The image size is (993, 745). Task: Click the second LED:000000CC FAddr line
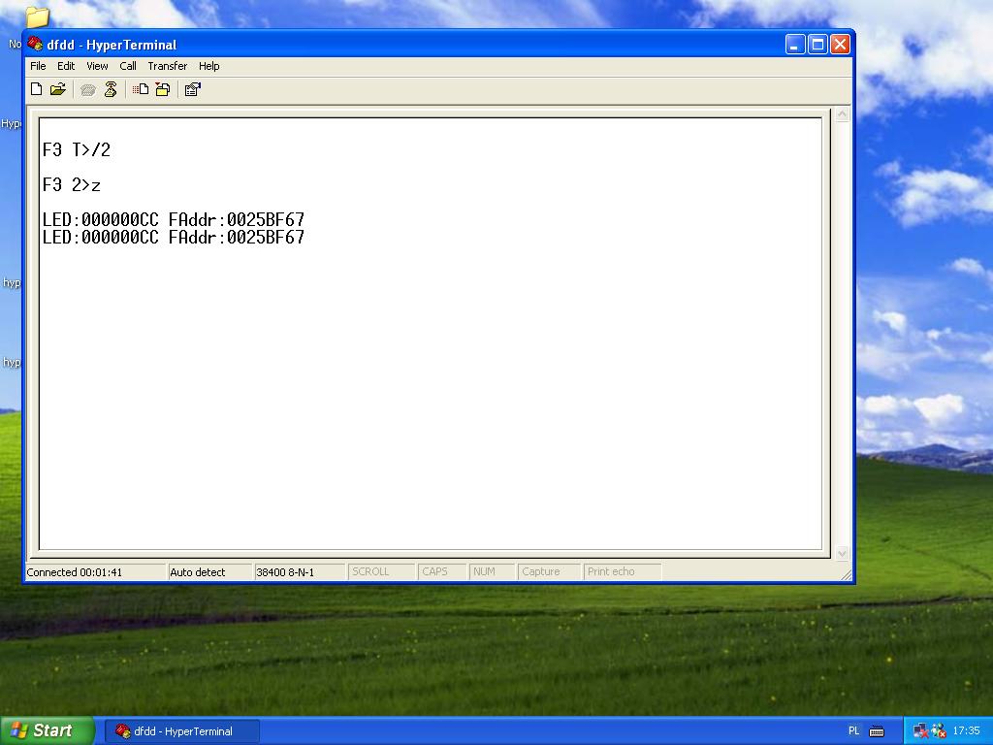pos(174,238)
